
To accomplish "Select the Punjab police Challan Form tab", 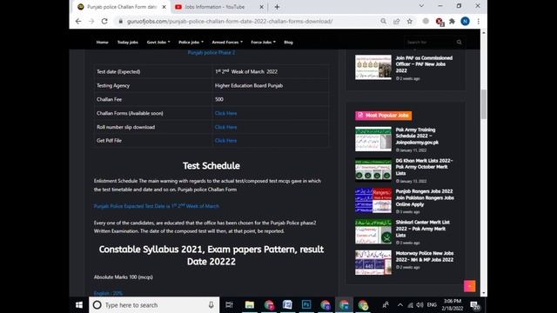I will [122, 7].
